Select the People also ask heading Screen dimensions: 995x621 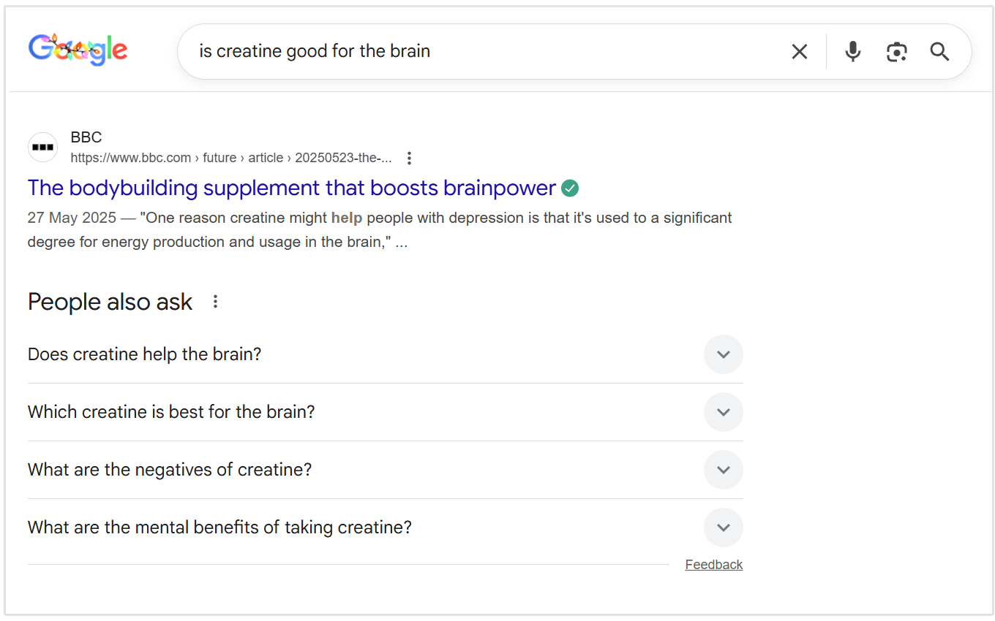(110, 301)
